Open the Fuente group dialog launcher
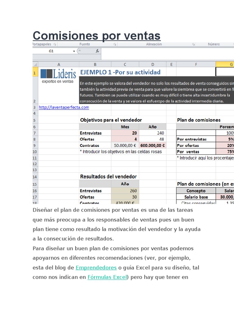This screenshot has width=234, height=312. click(115, 44)
